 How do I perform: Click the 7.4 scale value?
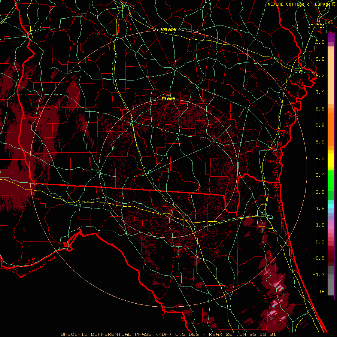[320, 92]
